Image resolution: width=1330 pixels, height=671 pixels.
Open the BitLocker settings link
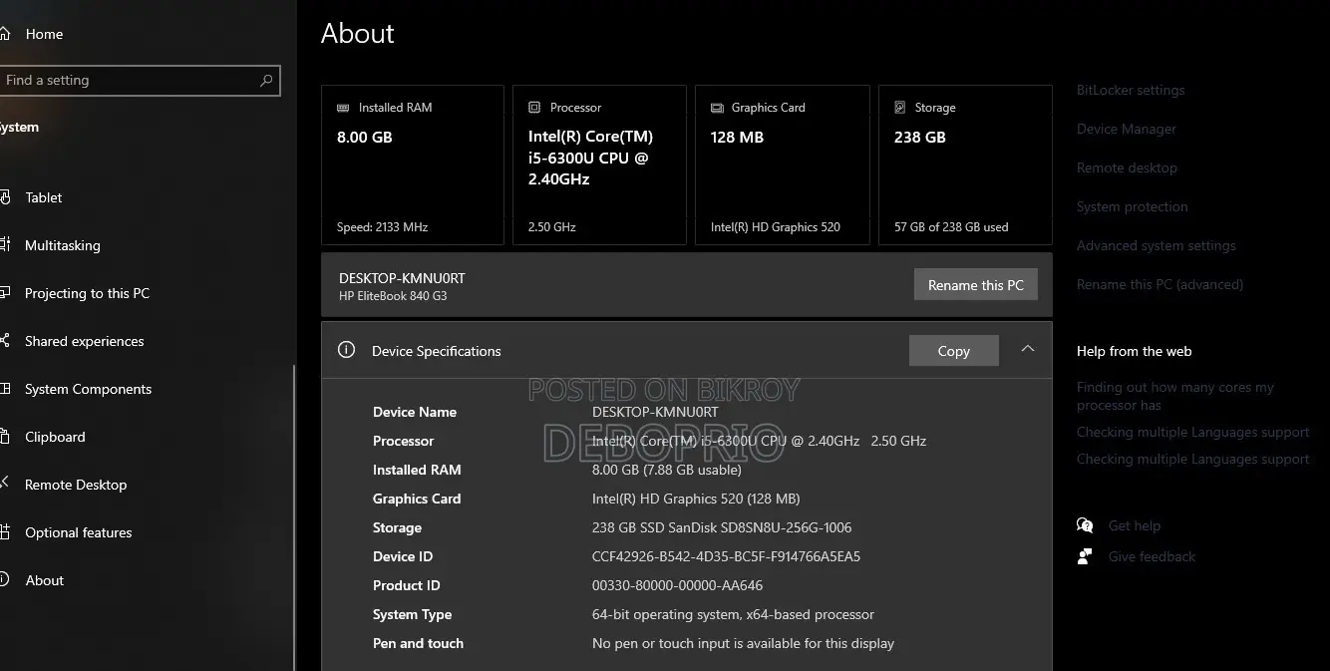click(1131, 90)
